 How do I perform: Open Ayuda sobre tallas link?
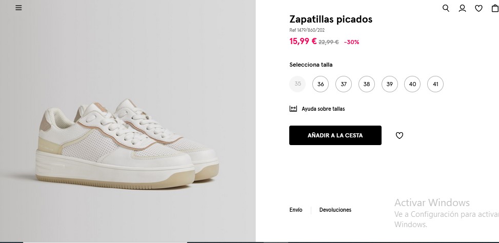tap(323, 109)
